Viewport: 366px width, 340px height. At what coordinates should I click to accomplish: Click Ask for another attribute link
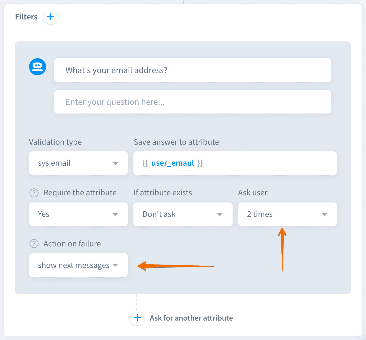point(191,318)
